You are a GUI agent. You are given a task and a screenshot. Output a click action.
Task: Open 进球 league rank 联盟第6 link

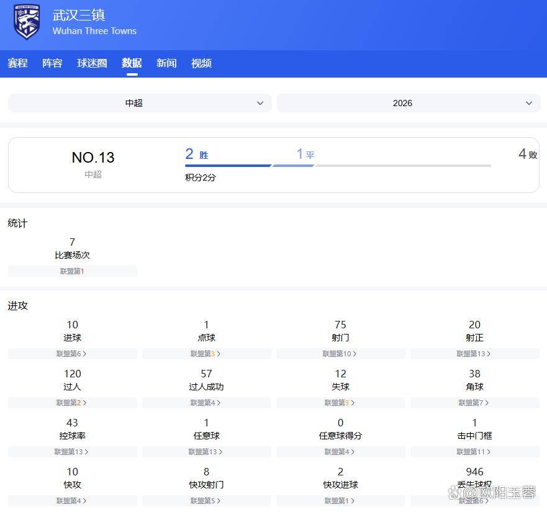[x=72, y=354]
